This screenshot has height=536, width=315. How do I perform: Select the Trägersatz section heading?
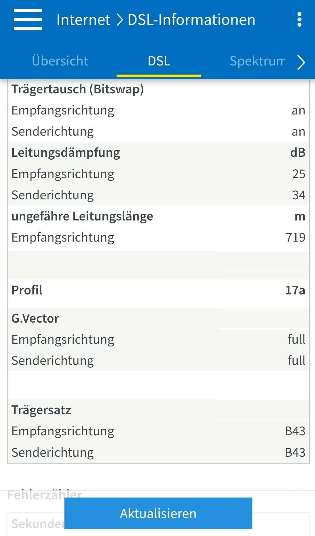click(x=41, y=410)
